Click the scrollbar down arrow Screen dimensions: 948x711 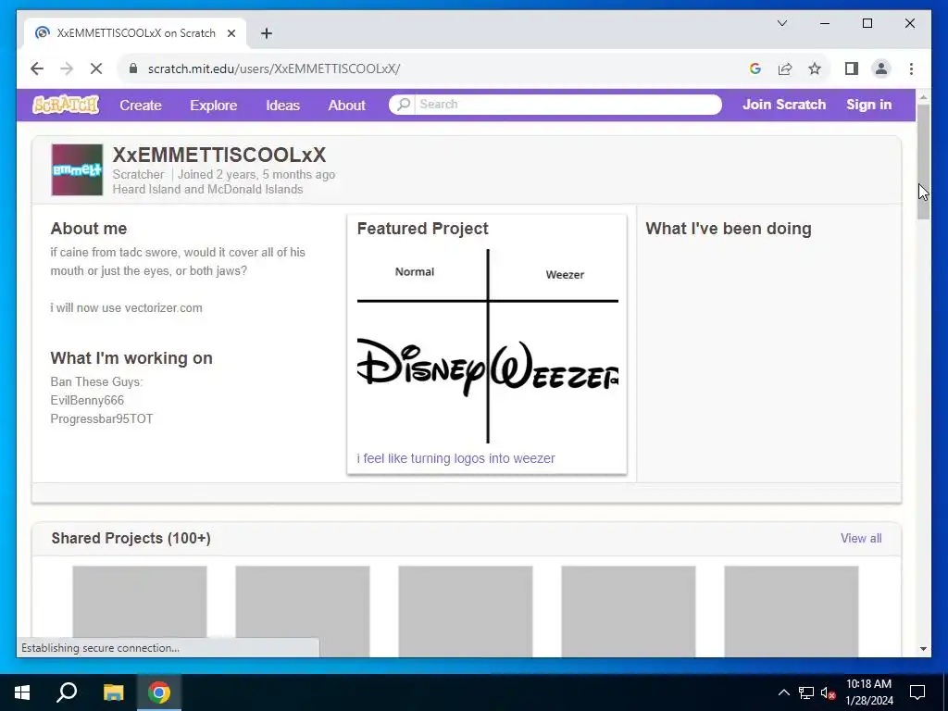pyautogui.click(x=923, y=649)
